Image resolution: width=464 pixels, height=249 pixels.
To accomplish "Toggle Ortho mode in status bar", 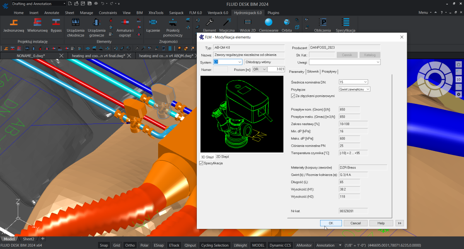I will pyautogui.click(x=130, y=245).
